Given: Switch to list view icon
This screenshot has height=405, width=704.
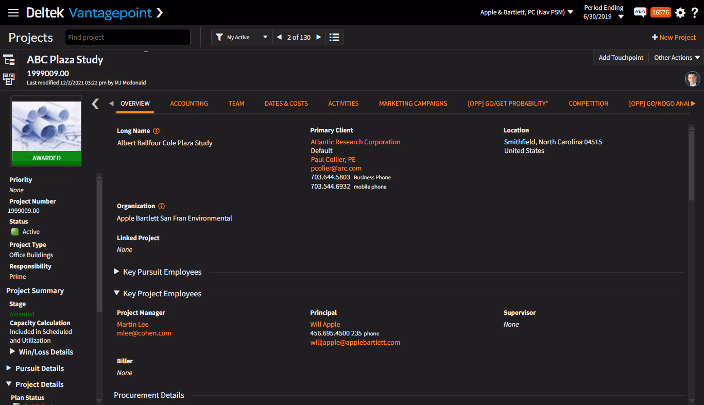Looking at the screenshot, I should coord(334,37).
